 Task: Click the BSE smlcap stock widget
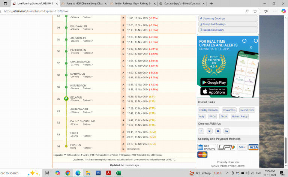pyautogui.click(x=205, y=173)
